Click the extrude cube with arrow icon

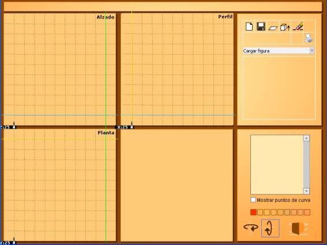click(x=285, y=27)
